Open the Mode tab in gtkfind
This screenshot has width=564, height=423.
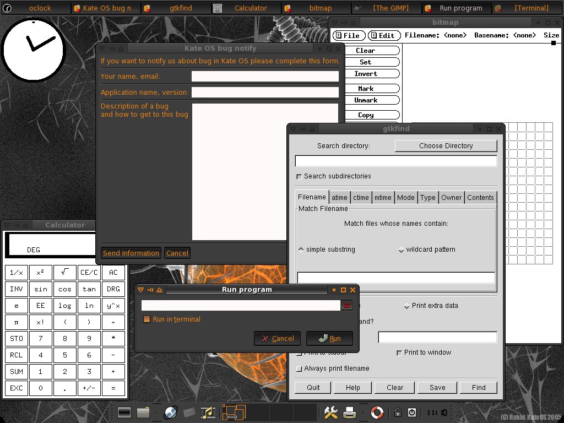(406, 198)
